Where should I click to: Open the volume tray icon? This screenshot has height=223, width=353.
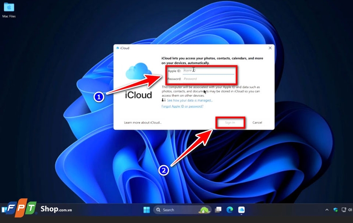point(350,210)
